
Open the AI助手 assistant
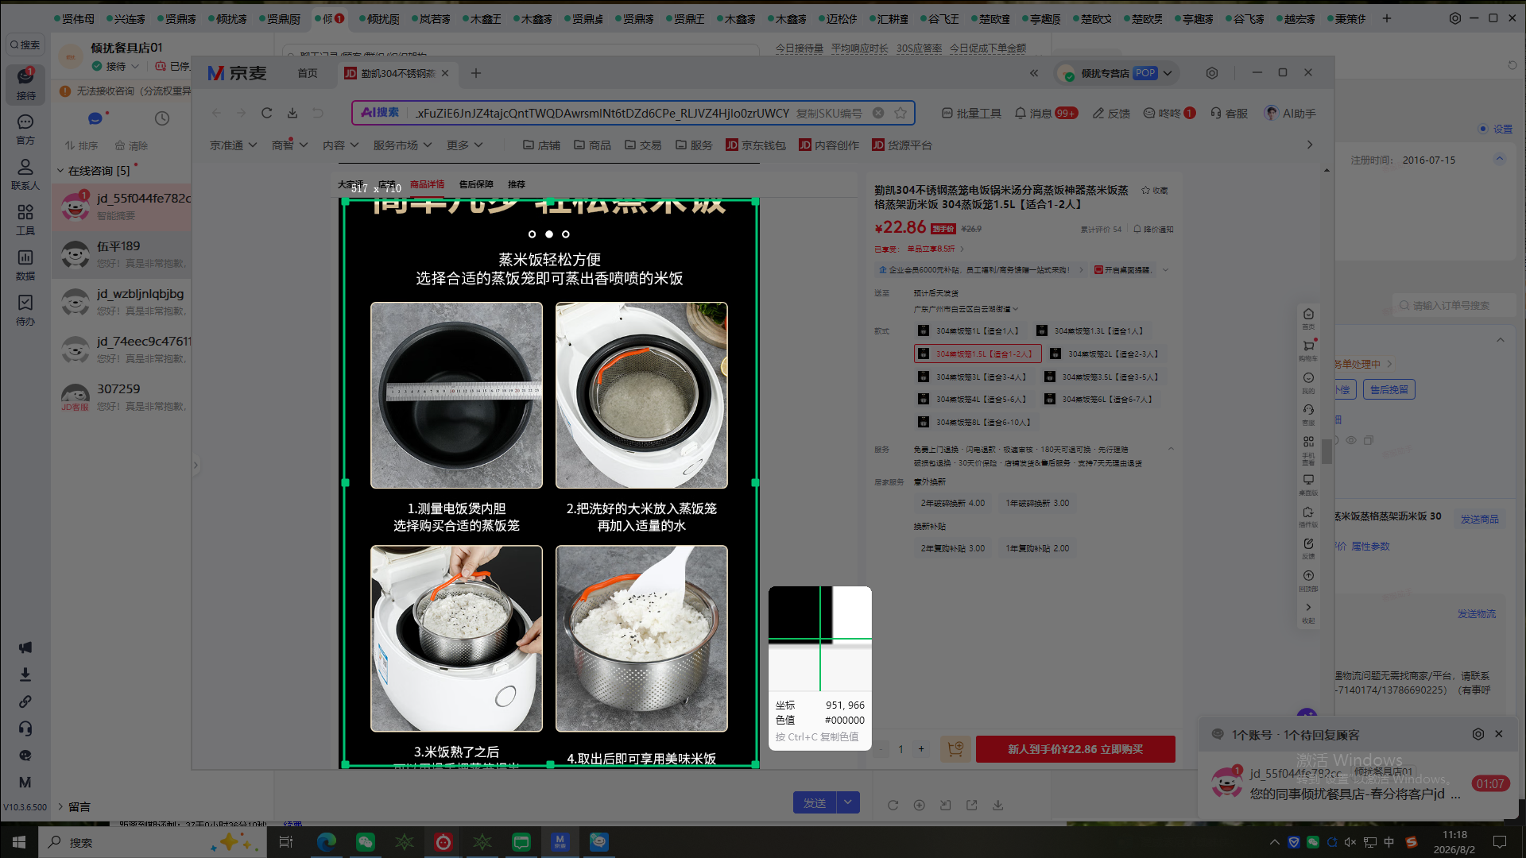[x=1290, y=114]
